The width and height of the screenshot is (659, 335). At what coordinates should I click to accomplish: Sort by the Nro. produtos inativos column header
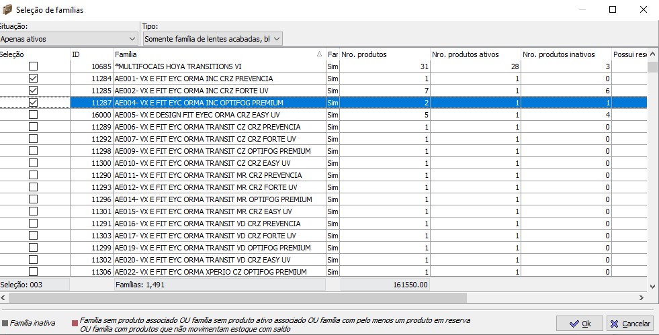click(x=566, y=54)
